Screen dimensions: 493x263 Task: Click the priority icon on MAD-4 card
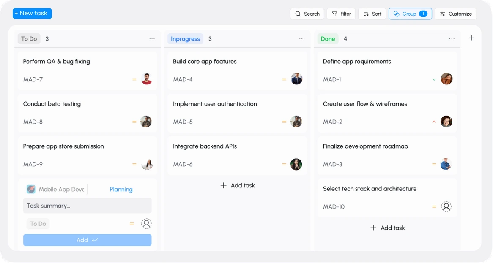point(284,79)
